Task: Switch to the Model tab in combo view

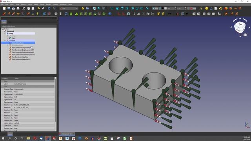Action: click(4, 22)
